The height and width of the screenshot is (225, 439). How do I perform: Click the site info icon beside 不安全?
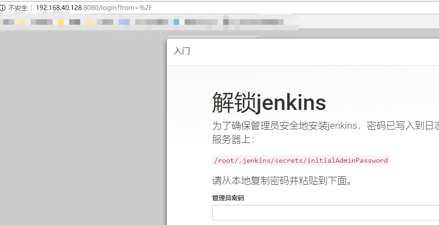pos(2,8)
